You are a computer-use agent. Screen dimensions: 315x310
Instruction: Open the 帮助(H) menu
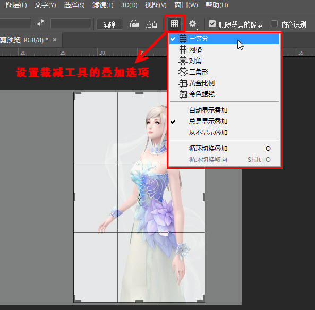[217, 5]
